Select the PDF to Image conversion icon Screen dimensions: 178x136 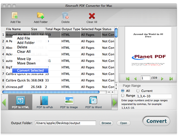[x=69, y=100]
